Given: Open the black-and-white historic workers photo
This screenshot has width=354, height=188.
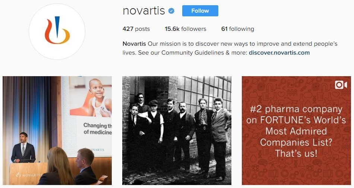Looking at the screenshot, I should point(177,130).
